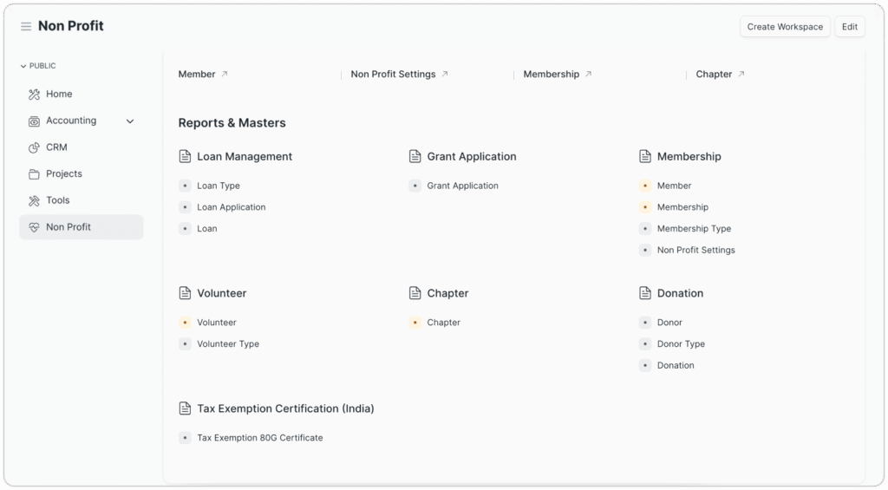Select CRM in the sidebar

pos(56,147)
